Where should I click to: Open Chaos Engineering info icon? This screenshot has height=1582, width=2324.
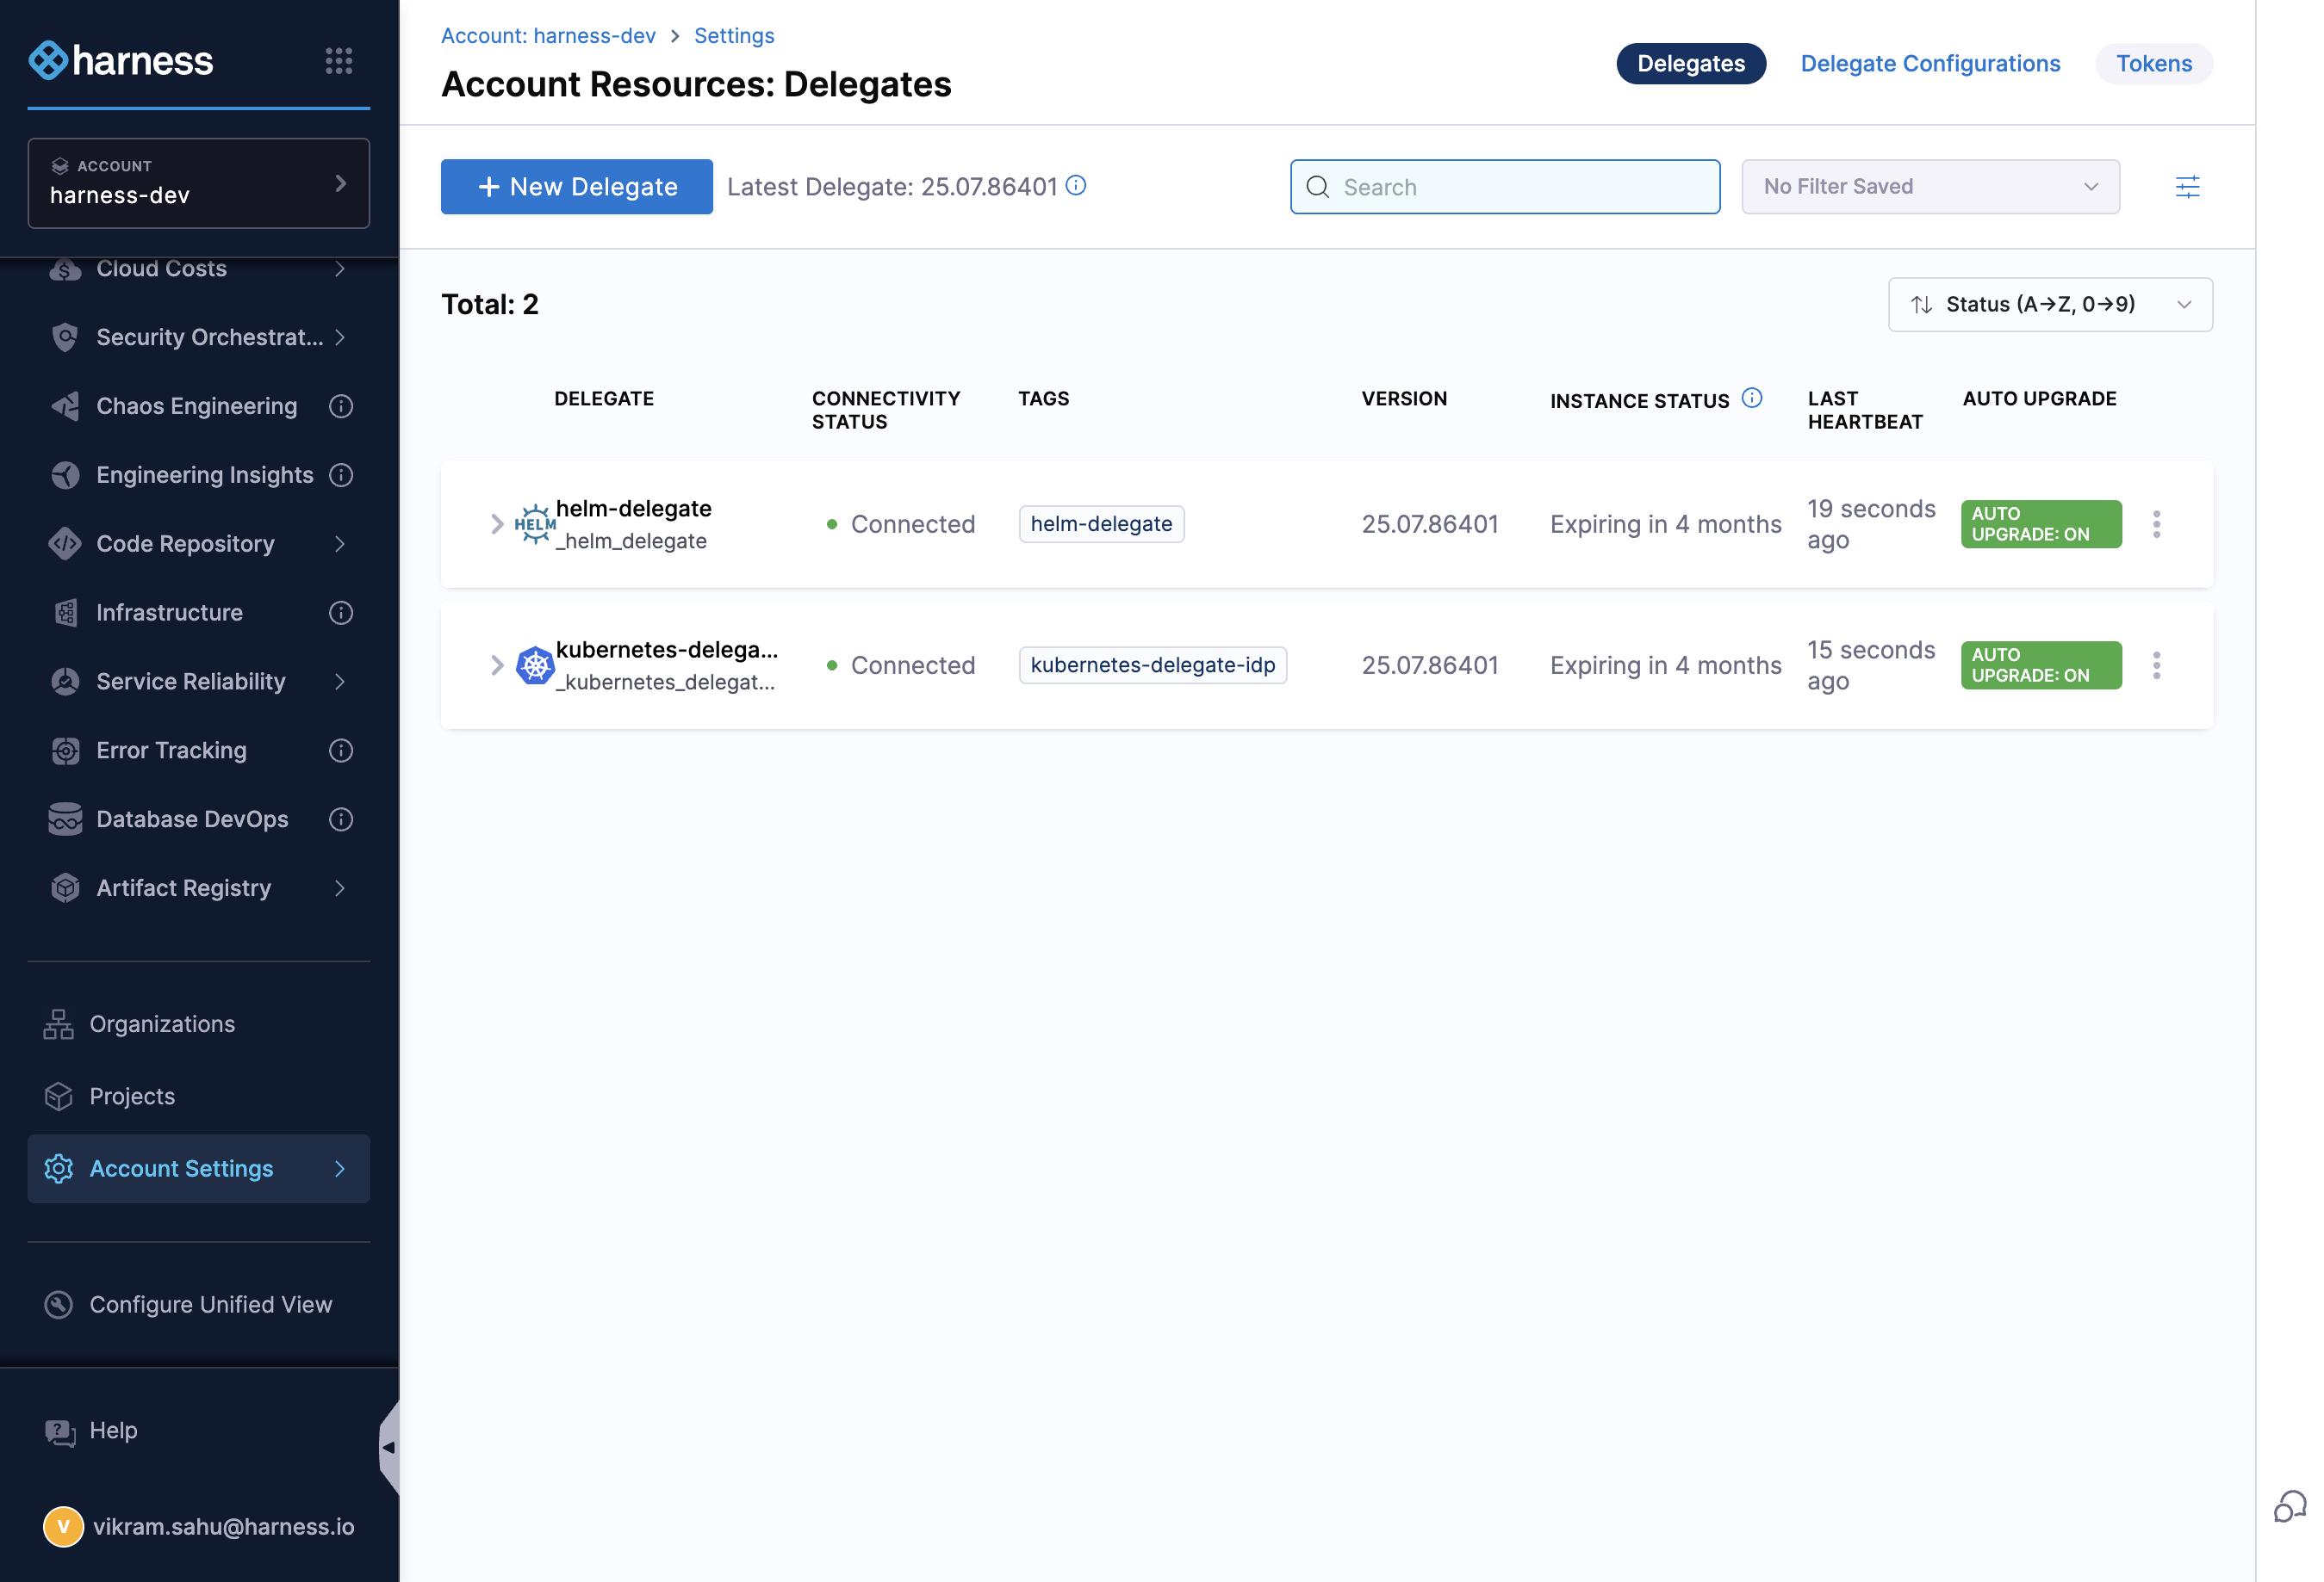341,405
